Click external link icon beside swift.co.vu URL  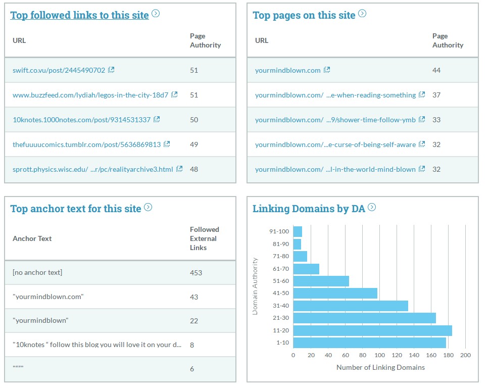(111, 70)
